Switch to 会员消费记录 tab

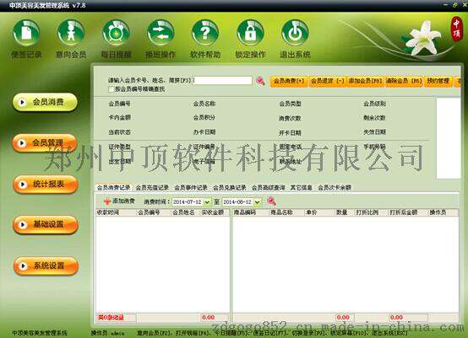coord(113,188)
